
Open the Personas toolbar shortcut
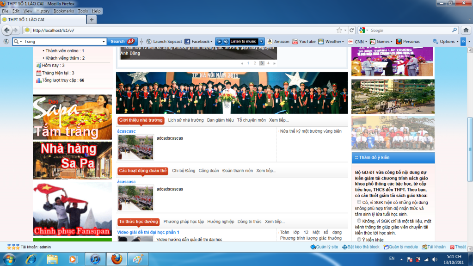408,41
